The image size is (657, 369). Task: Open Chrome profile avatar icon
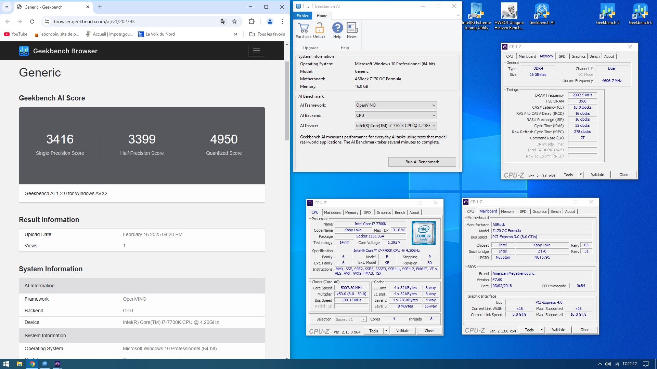click(x=270, y=22)
